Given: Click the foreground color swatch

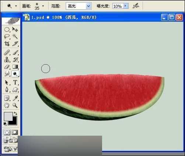Looking at the screenshot, I should point(8,116).
